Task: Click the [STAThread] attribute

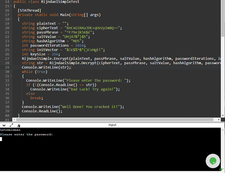Action: click(29, 10)
